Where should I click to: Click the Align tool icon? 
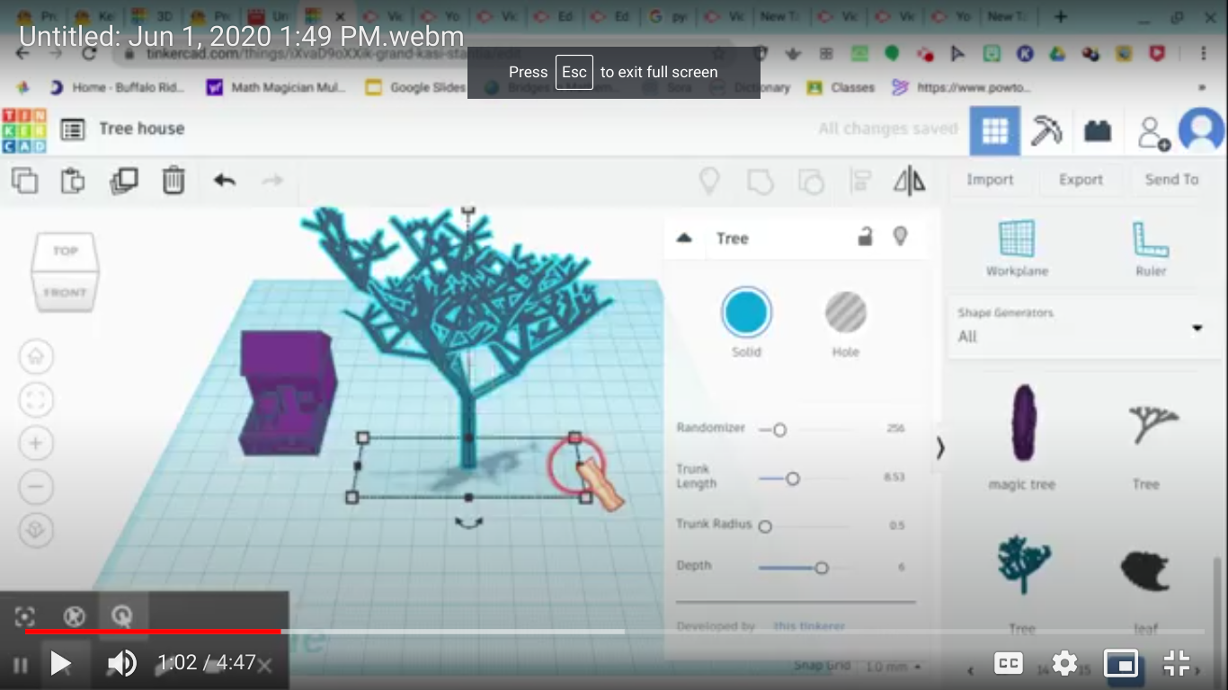pos(860,181)
